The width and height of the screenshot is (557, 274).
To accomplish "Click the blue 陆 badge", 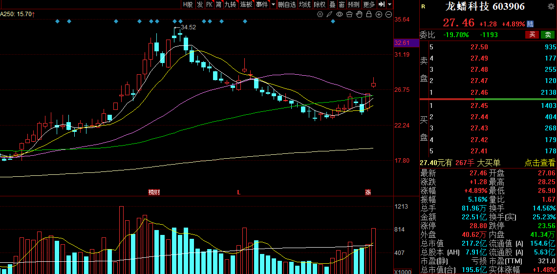I will coord(530,24).
